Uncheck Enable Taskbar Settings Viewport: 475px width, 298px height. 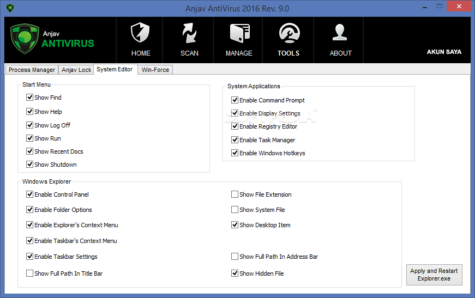point(29,256)
